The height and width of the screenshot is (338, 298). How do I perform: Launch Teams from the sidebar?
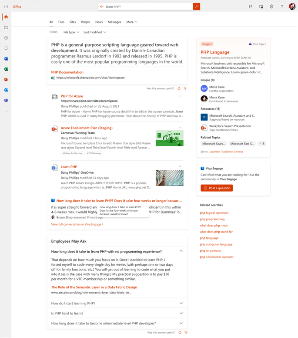tap(6, 100)
